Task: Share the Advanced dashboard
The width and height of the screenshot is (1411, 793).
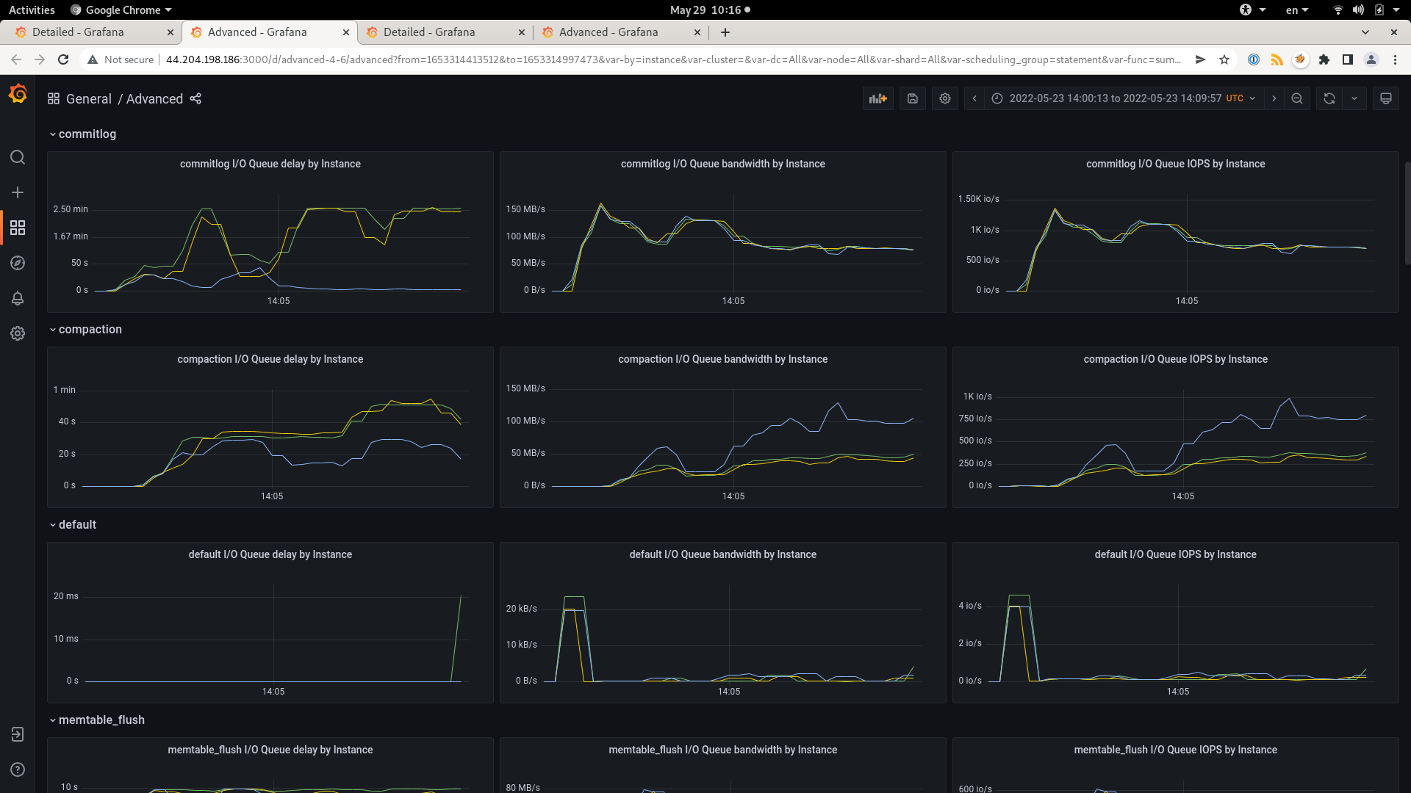Action: pos(195,98)
